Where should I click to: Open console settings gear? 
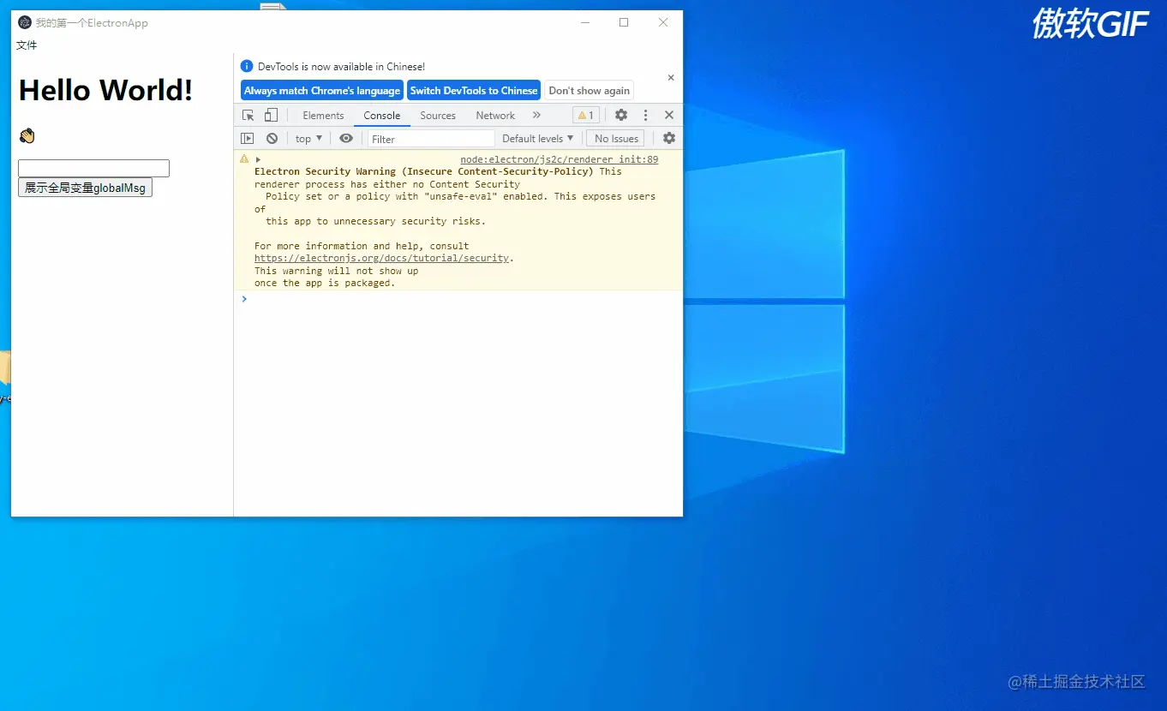[669, 139]
